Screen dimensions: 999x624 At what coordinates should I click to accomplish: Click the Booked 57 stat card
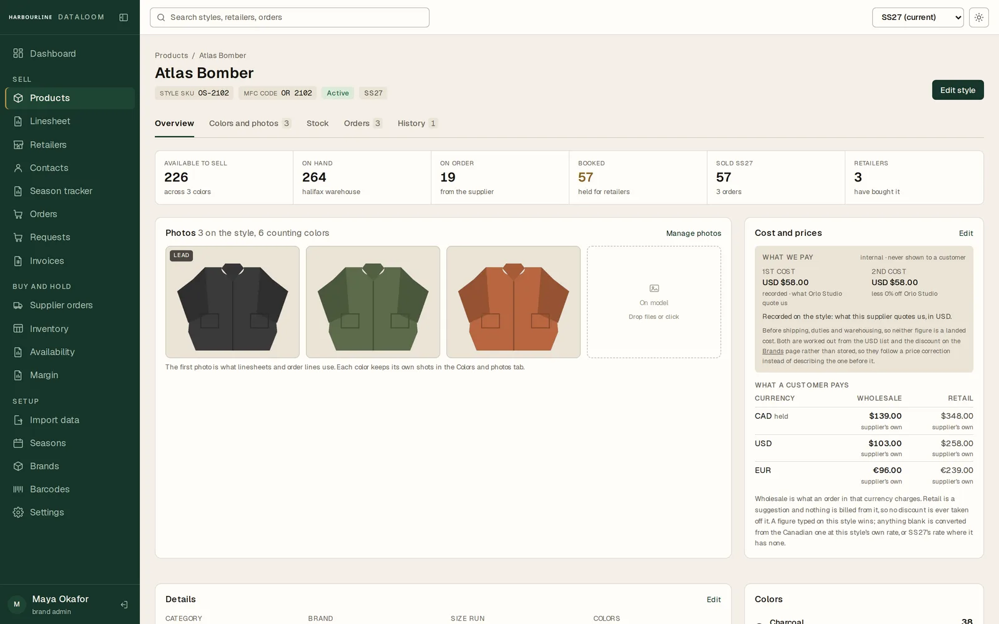coord(637,177)
